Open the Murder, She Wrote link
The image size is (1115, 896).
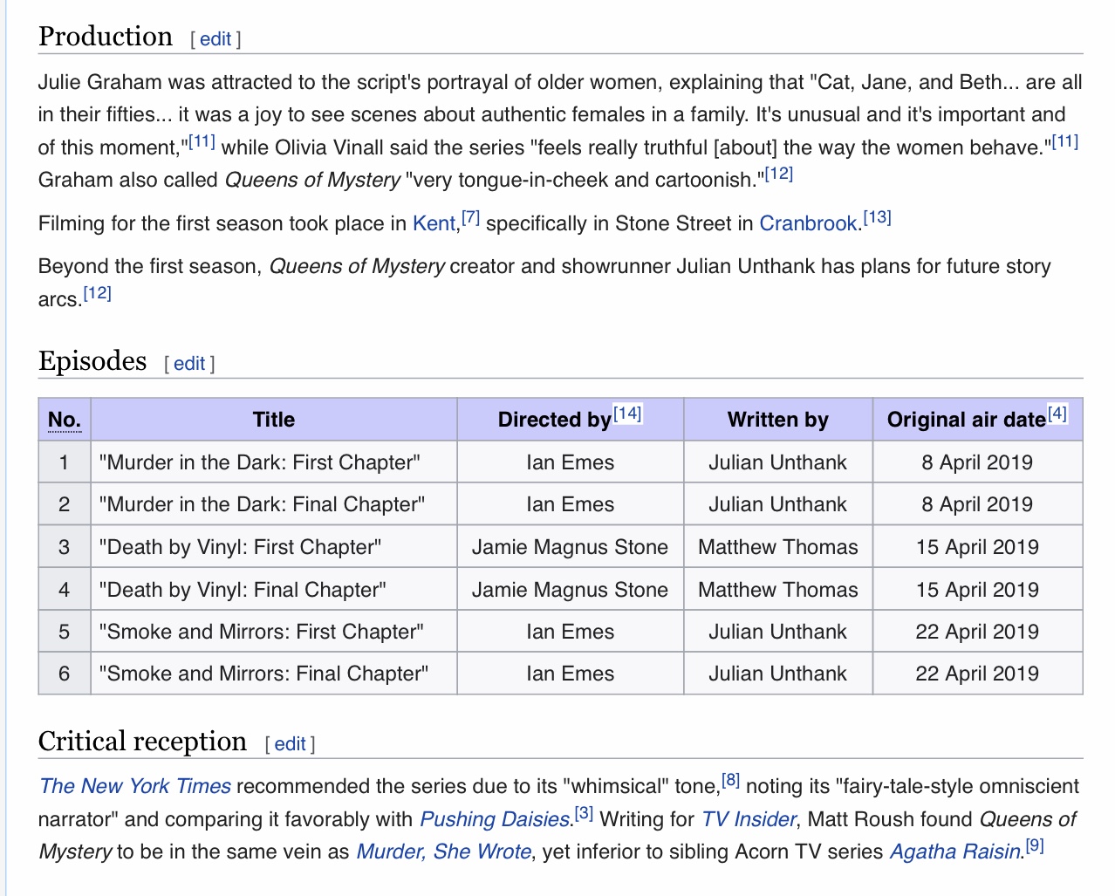tap(444, 852)
